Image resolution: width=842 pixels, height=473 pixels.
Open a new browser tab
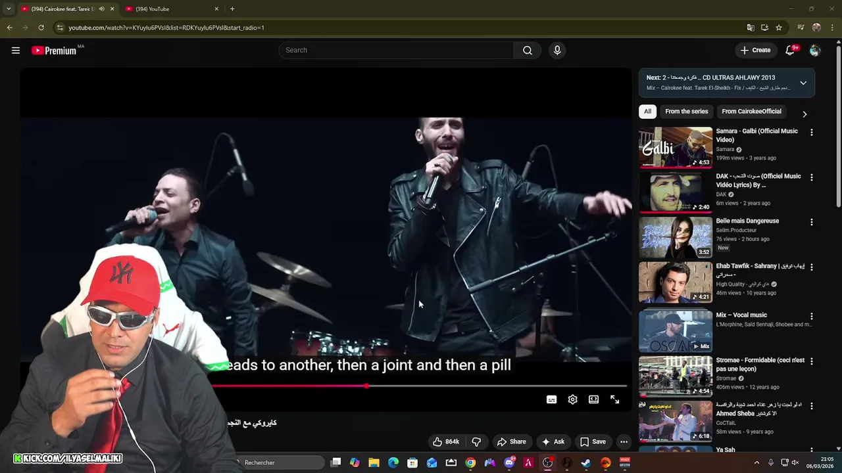point(232,9)
